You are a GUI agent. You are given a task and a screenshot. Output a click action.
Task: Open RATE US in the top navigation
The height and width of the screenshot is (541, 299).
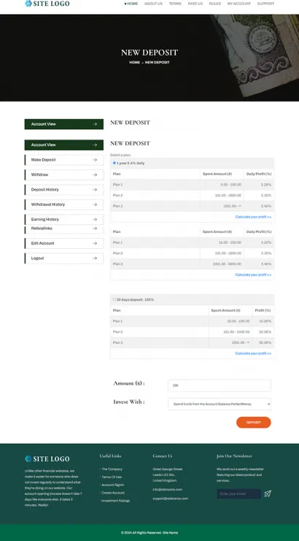(x=195, y=4)
